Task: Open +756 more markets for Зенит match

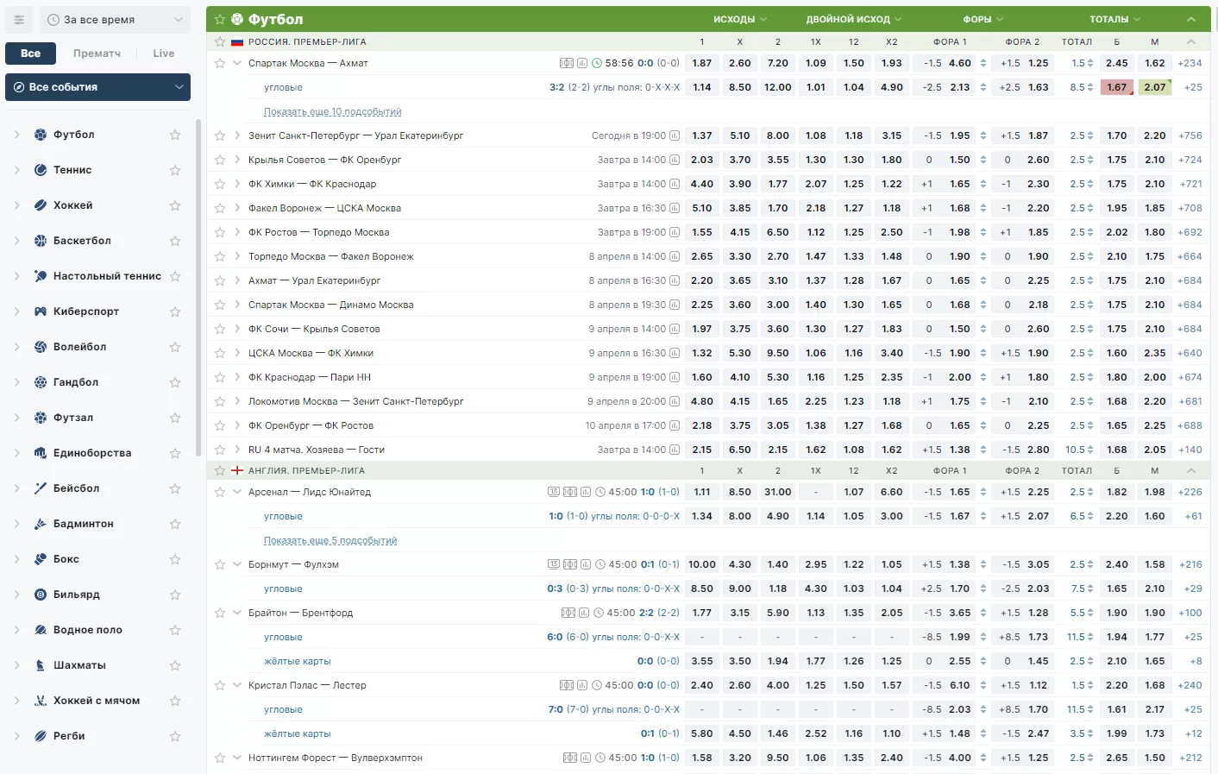Action: (1190, 135)
